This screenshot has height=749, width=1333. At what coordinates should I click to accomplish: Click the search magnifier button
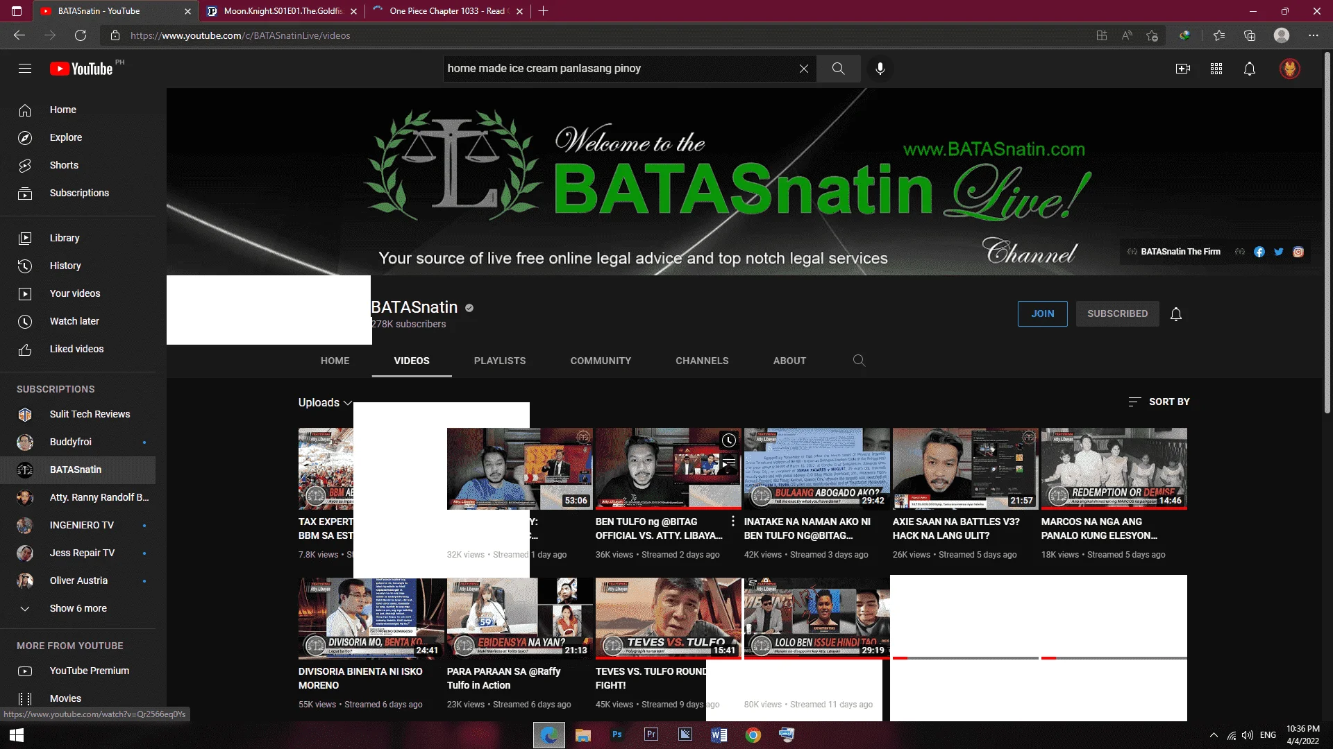tap(838, 69)
